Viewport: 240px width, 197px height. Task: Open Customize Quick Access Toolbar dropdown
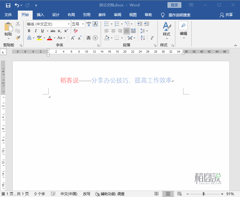[x=36, y=5]
